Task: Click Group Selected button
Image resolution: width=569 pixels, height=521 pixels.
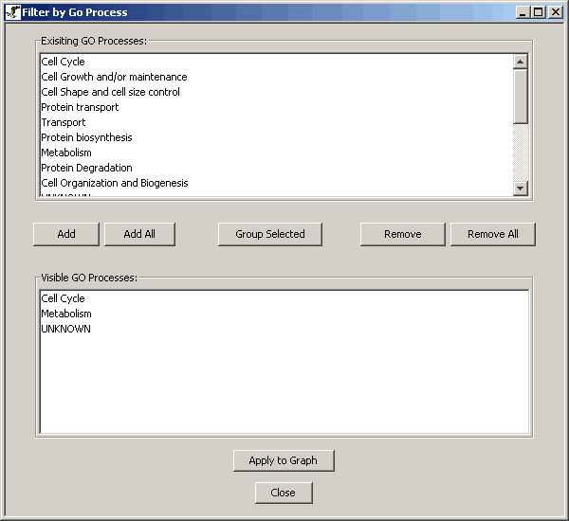Action: (270, 234)
